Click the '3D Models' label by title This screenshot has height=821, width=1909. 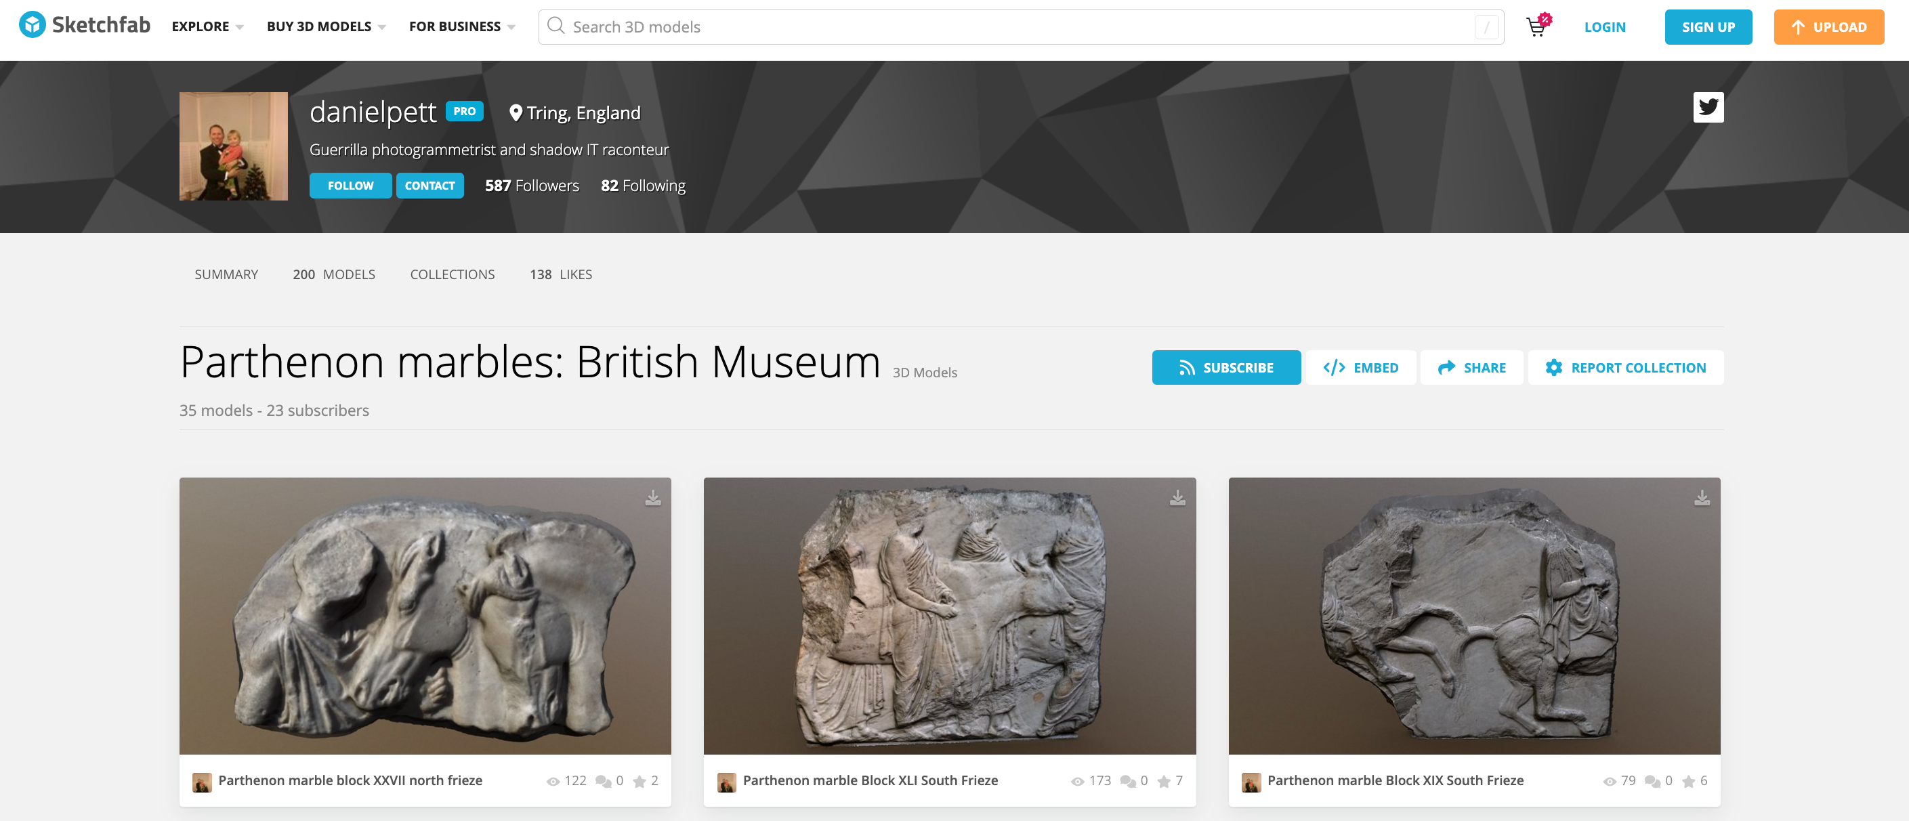(x=925, y=373)
